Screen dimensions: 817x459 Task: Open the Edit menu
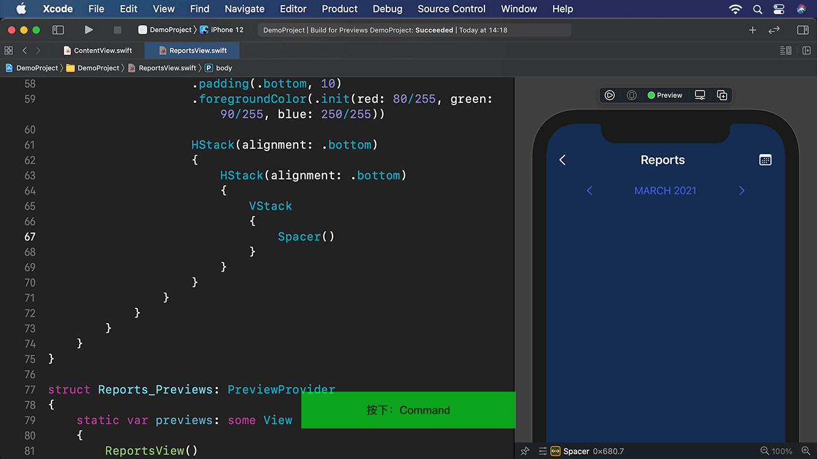point(129,9)
